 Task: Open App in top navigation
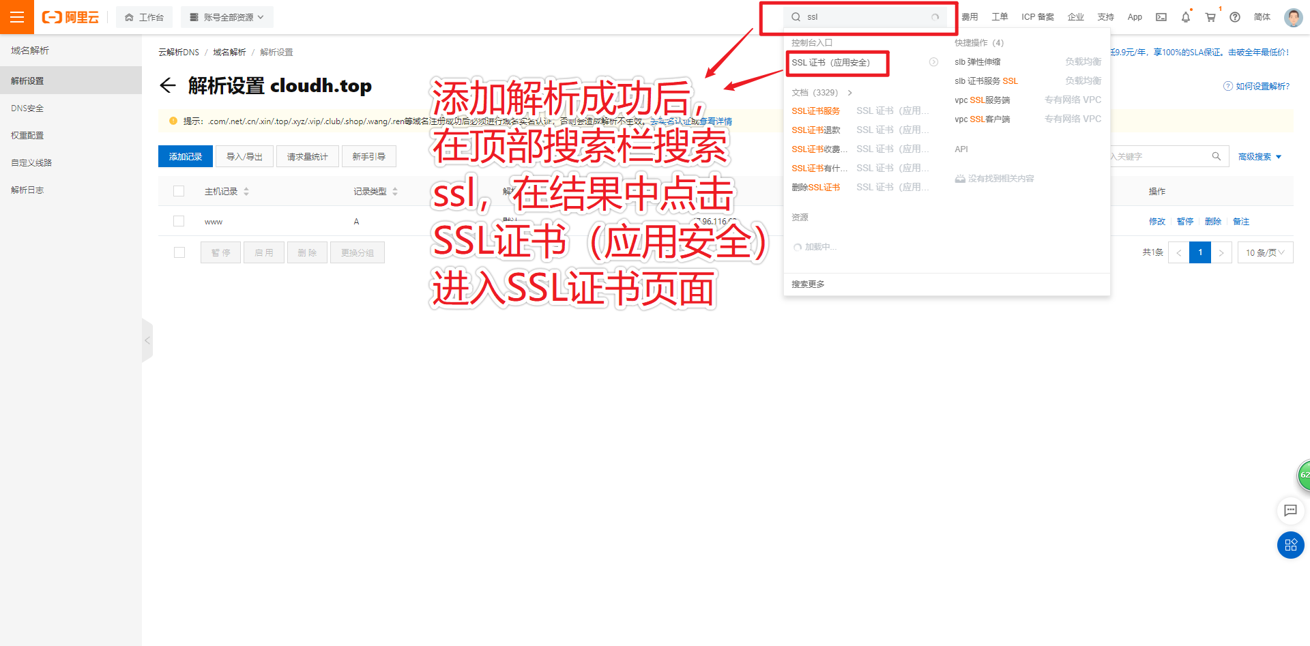(1135, 17)
